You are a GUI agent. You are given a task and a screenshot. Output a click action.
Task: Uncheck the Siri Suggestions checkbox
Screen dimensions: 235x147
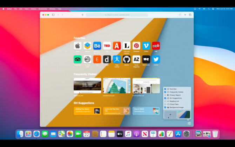(165, 98)
